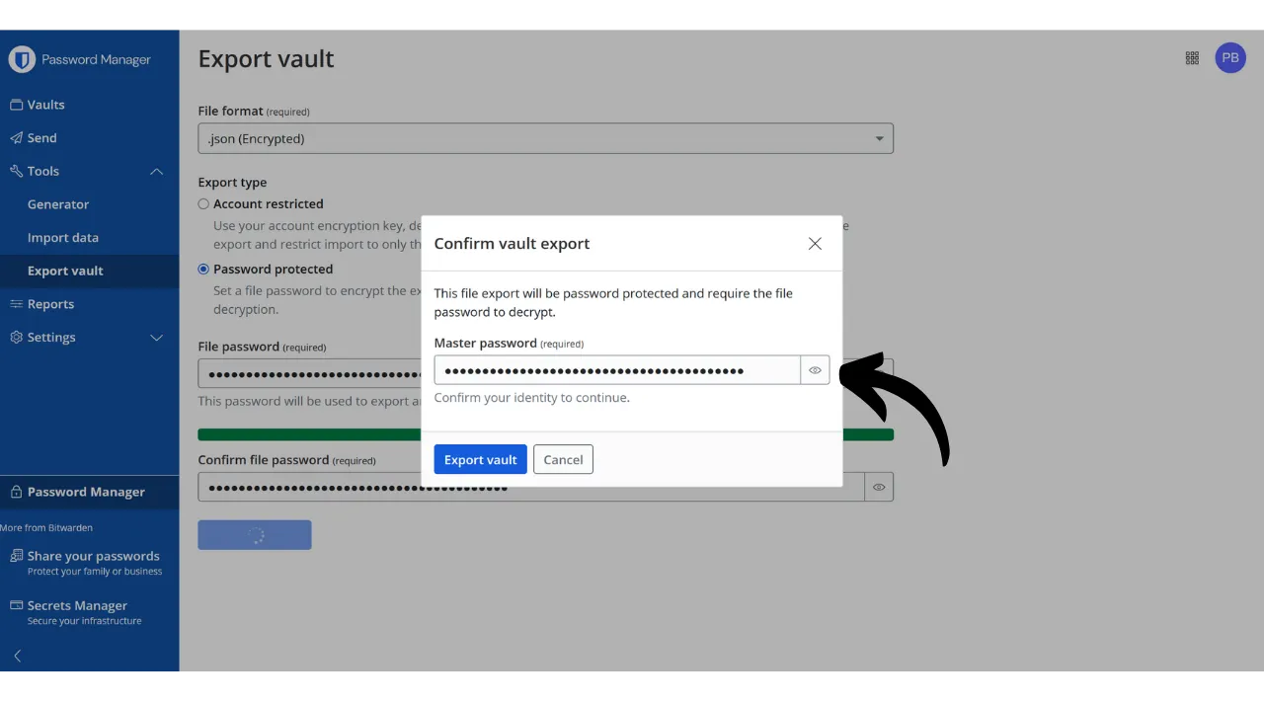Open Generator under Tools
The image size is (1264, 702).
[x=58, y=204]
